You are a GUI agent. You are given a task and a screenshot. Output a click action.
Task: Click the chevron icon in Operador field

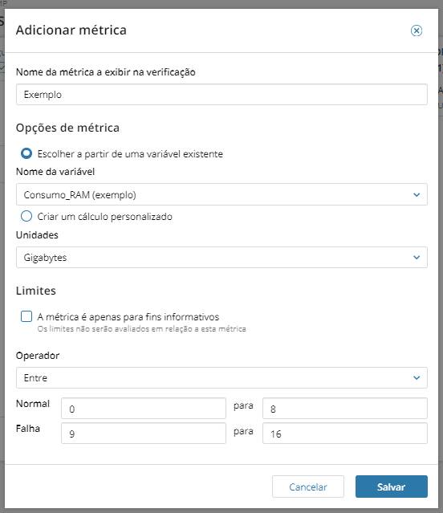[417, 378]
